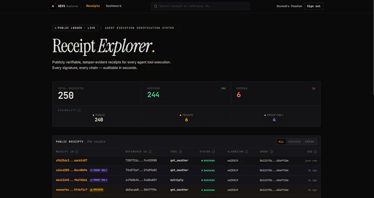Click the Sign out button
374x198 pixels.
[313, 6]
